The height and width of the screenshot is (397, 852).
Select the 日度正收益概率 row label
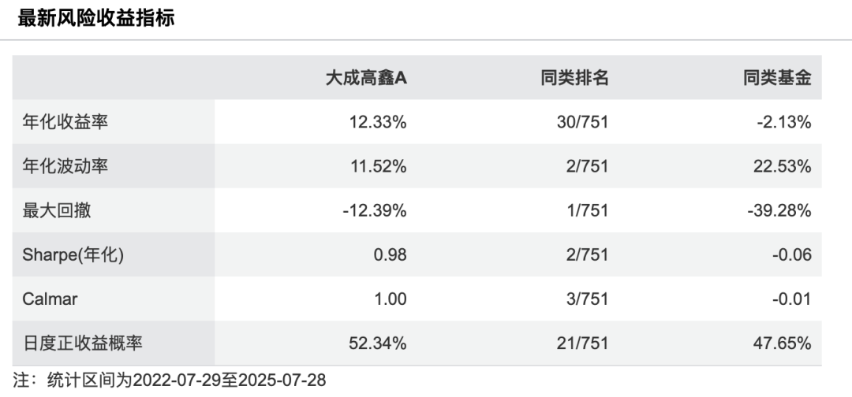point(84,343)
